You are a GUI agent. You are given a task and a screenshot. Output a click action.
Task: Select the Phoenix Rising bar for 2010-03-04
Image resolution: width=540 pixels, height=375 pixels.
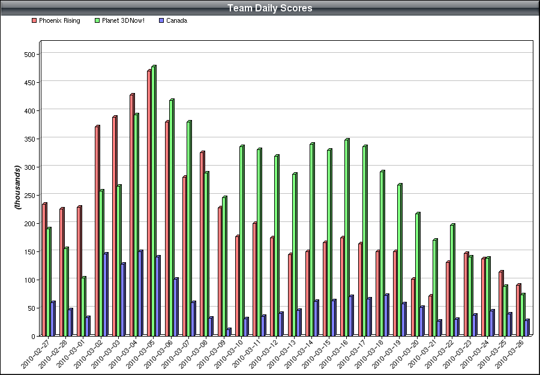pyautogui.click(x=132, y=215)
